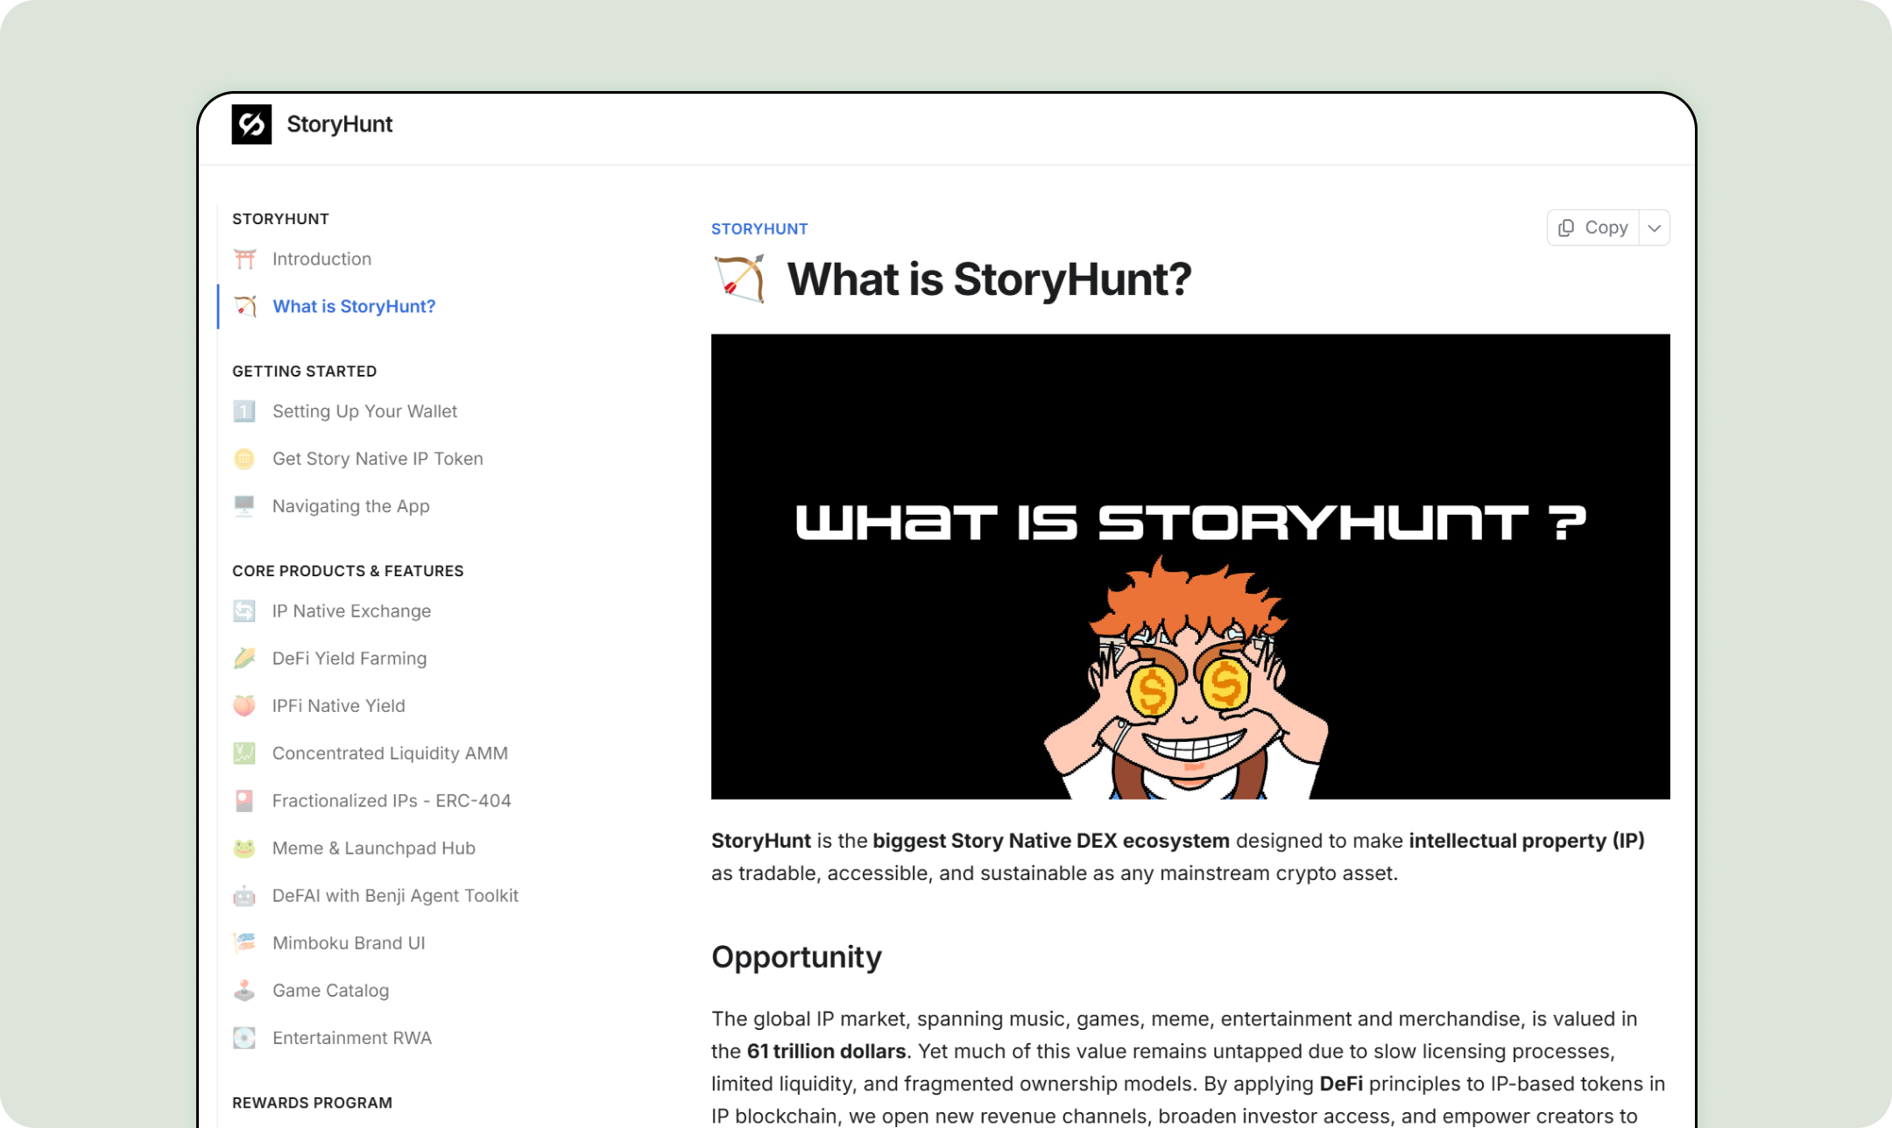Click the CORE PRODUCTS & FEATURES heading
Image resolution: width=1892 pixels, height=1128 pixels.
coord(348,571)
